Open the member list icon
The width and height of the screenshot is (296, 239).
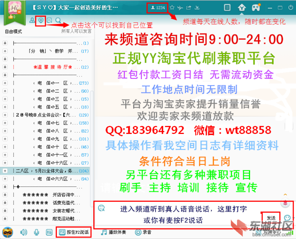(x=32, y=20)
